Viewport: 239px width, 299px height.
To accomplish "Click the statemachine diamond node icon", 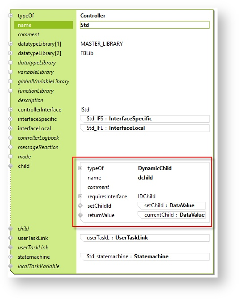I will (x=10, y=256).
